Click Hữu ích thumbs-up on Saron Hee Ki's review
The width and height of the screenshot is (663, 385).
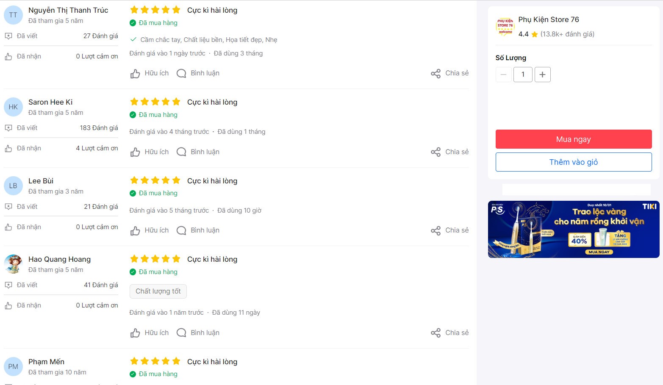pyautogui.click(x=150, y=152)
